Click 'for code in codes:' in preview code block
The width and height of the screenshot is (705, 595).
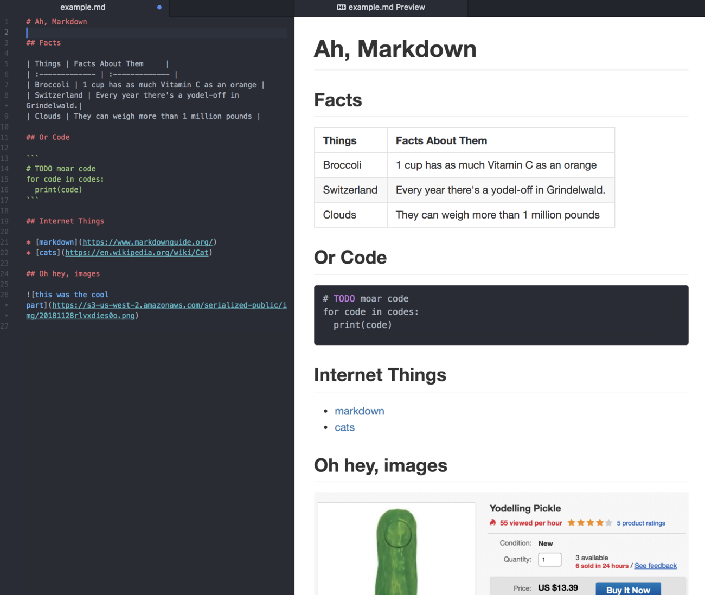[371, 312]
